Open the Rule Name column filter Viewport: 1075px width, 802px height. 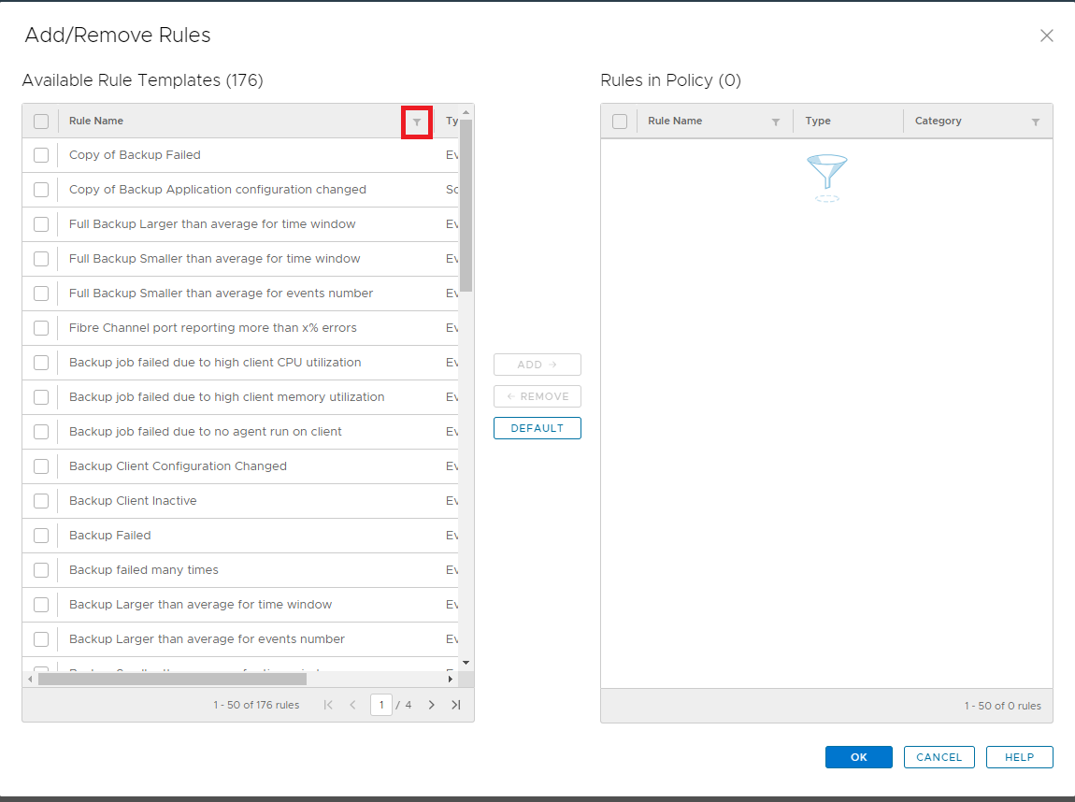point(416,122)
